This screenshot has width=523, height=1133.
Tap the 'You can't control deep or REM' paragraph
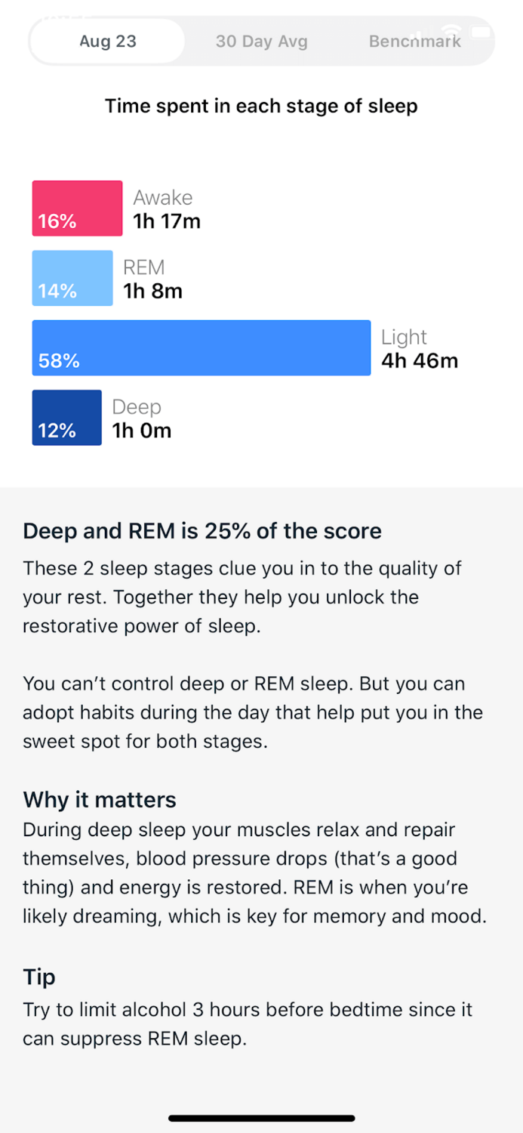pos(253,712)
